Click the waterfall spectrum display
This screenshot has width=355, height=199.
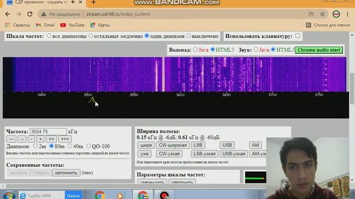tap(174, 75)
